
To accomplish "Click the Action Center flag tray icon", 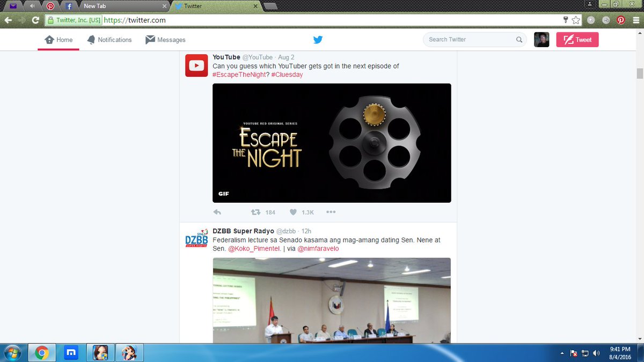I will (x=573, y=353).
